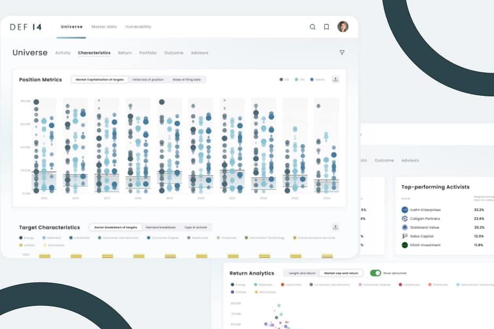Select Initial size of position option
The height and width of the screenshot is (329, 494).
coord(148,80)
